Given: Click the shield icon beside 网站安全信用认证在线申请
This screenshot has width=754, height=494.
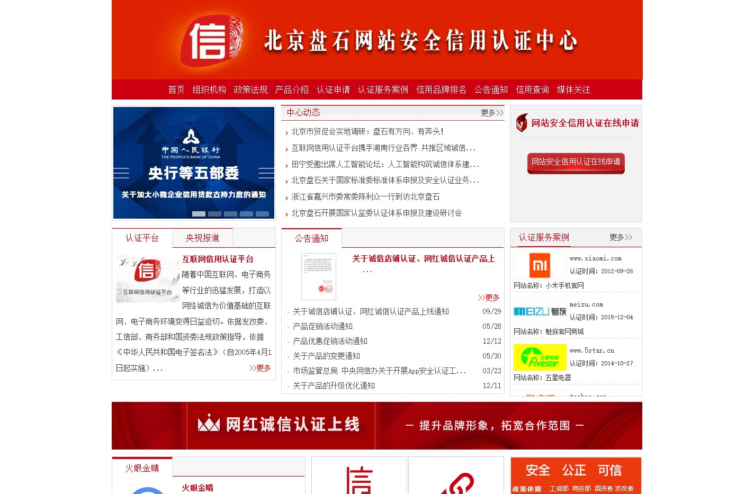Looking at the screenshot, I should (522, 123).
